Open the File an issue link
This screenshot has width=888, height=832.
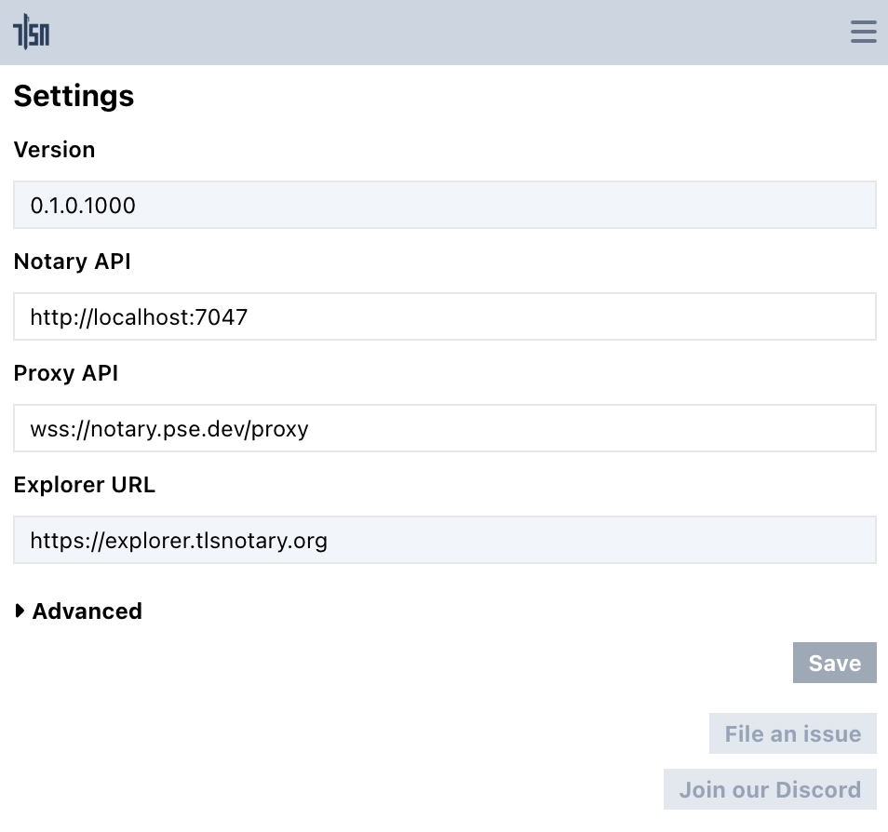click(792, 733)
